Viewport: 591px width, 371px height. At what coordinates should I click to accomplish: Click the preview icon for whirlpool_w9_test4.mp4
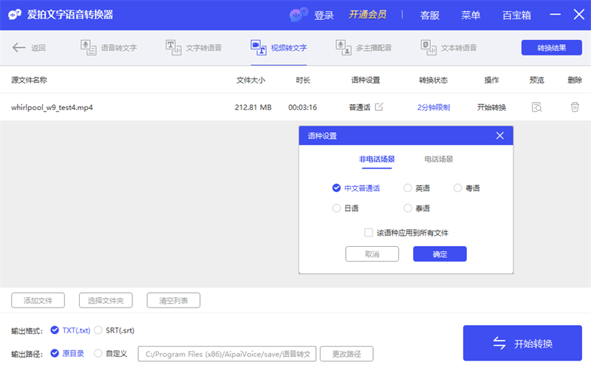tap(537, 107)
